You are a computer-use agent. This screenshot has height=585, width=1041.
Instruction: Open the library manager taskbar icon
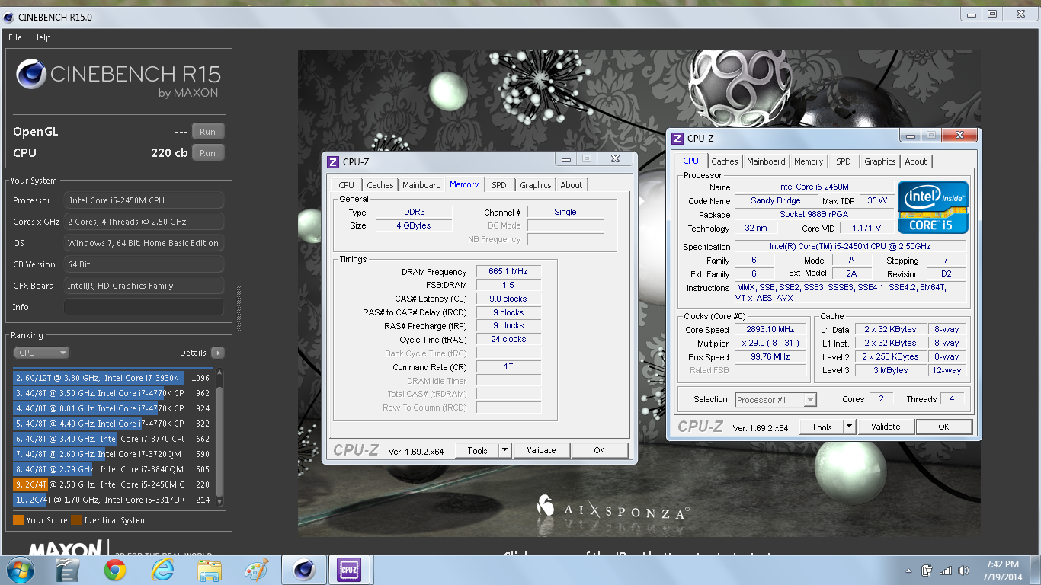68,570
